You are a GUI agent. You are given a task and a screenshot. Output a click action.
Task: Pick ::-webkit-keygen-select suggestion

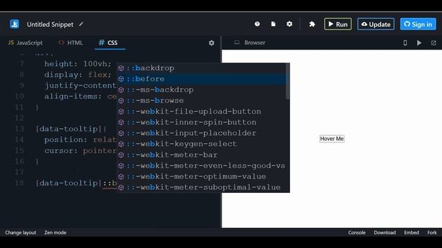point(202,144)
